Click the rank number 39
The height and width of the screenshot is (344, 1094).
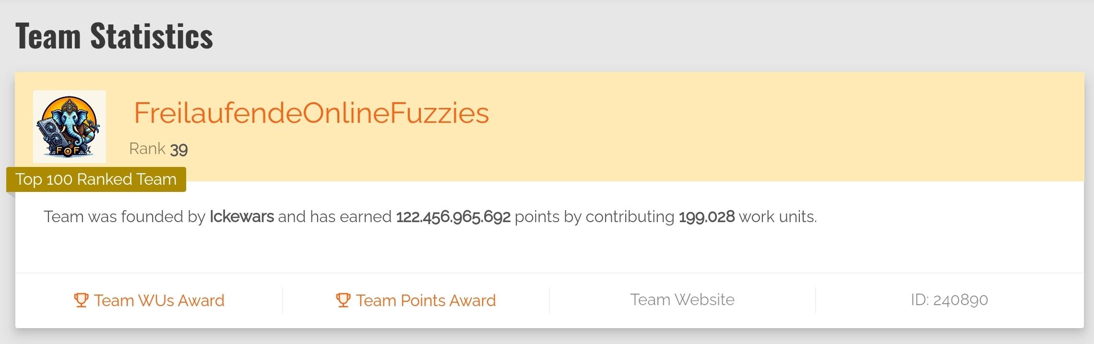[179, 149]
